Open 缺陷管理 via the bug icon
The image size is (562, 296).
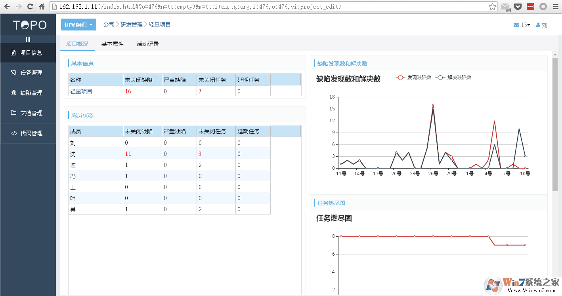(13, 93)
